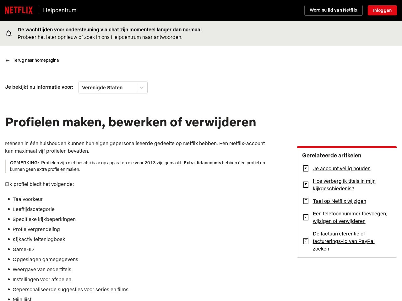This screenshot has height=301, width=402.
Task: Click the article icon next to 'Een telefoonnummer toevoegen'
Action: 306,217
